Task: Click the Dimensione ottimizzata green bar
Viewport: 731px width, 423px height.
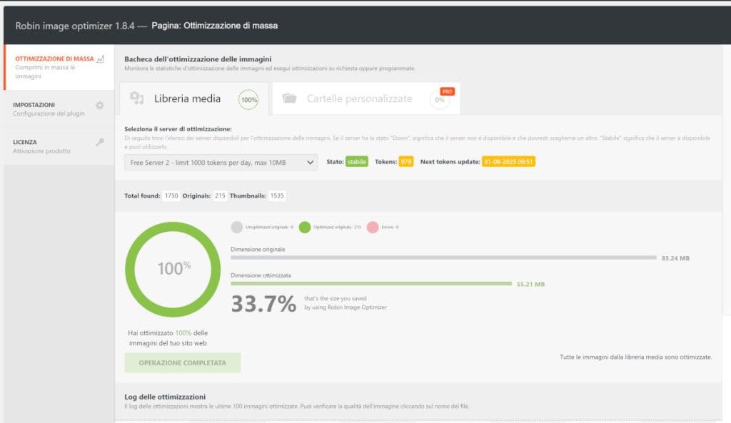Action: click(371, 284)
